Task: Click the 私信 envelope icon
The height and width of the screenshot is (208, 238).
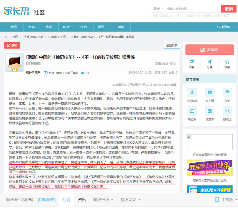Action: pos(46,73)
